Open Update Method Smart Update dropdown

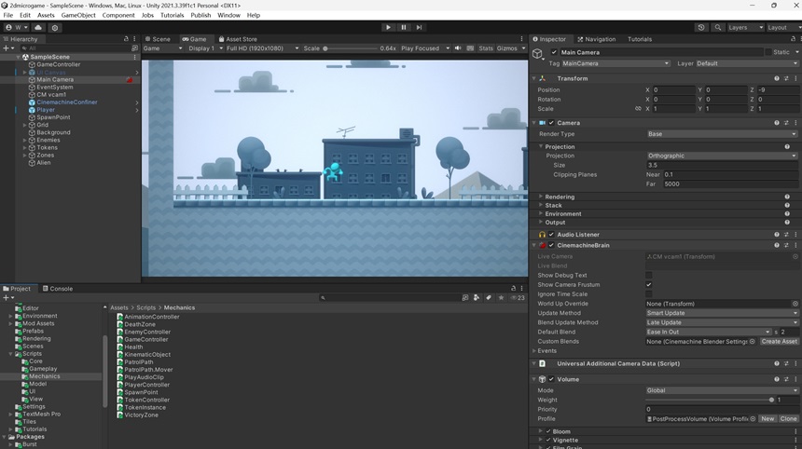coord(722,313)
